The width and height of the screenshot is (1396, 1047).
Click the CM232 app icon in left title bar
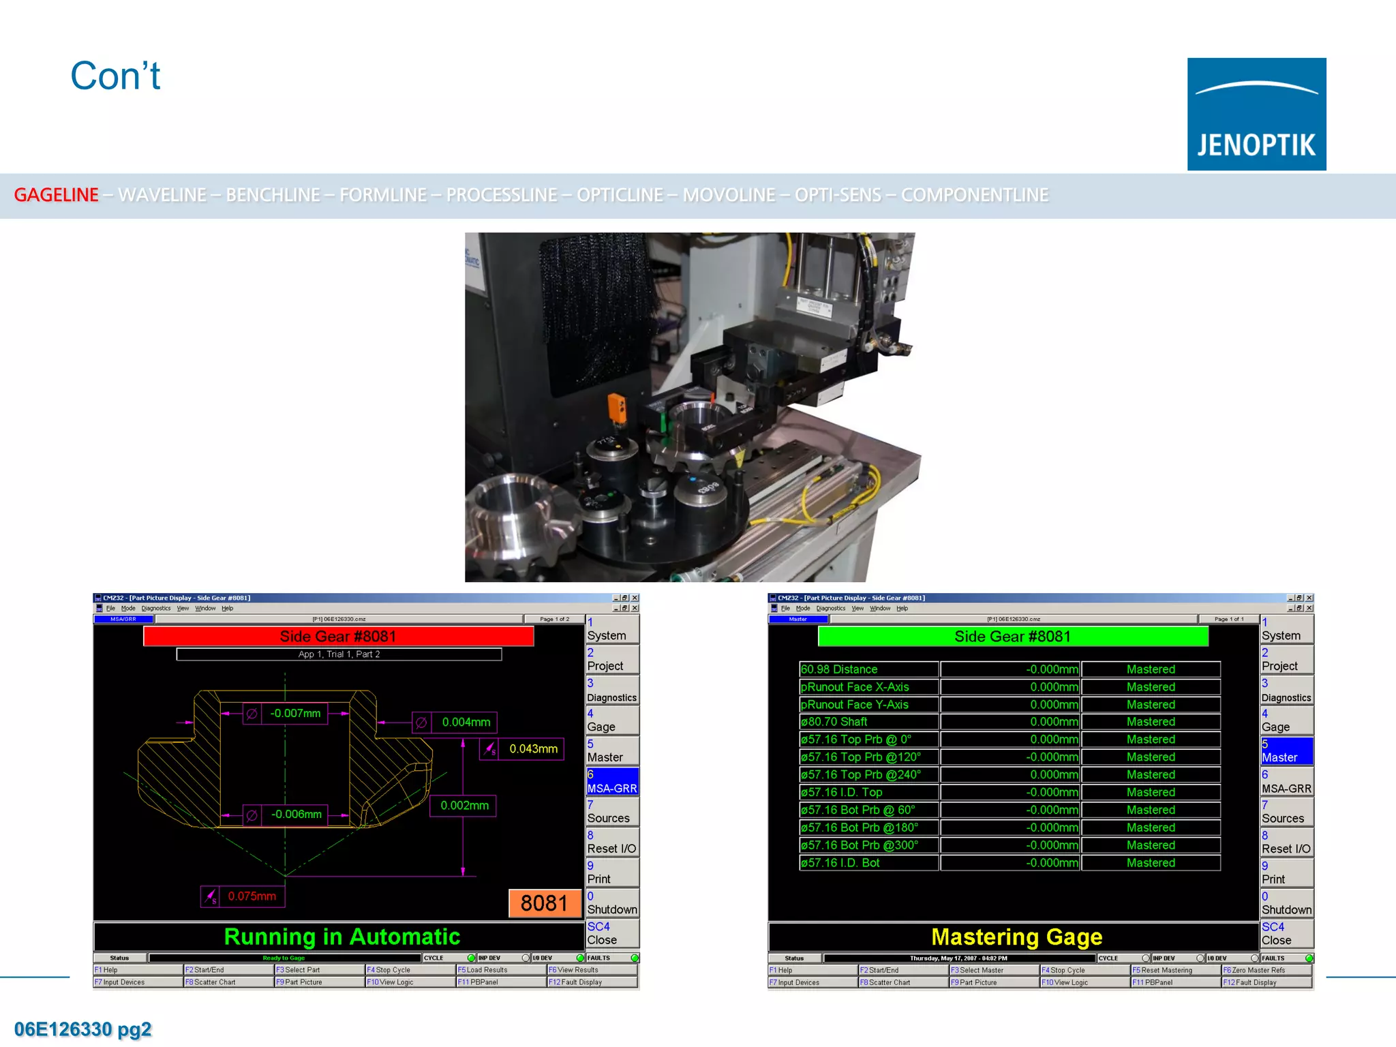97,598
